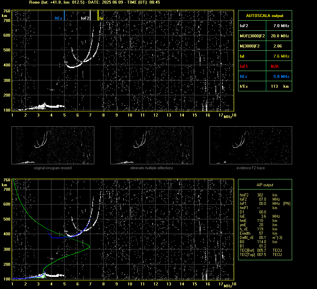Viewport: 317px width, 289px height.
Task: Click the MUF(3000)F2 label in AUTOSCALA table
Action: (x=252, y=36)
